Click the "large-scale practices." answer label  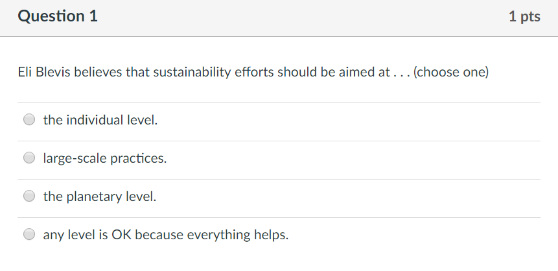coord(105,158)
